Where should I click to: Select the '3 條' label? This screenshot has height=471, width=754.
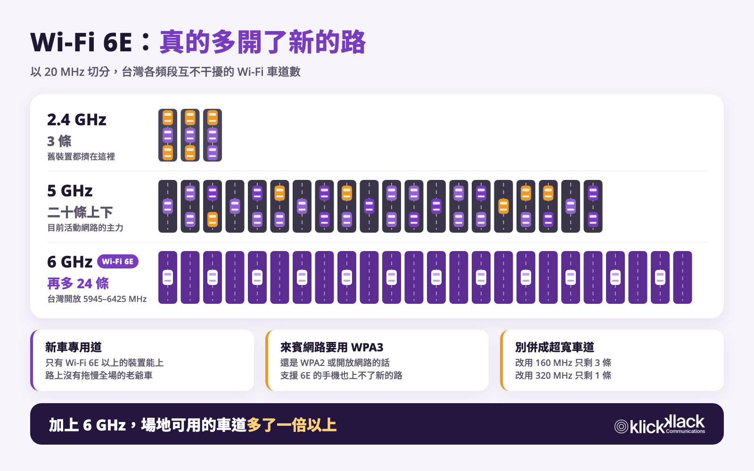click(x=59, y=141)
